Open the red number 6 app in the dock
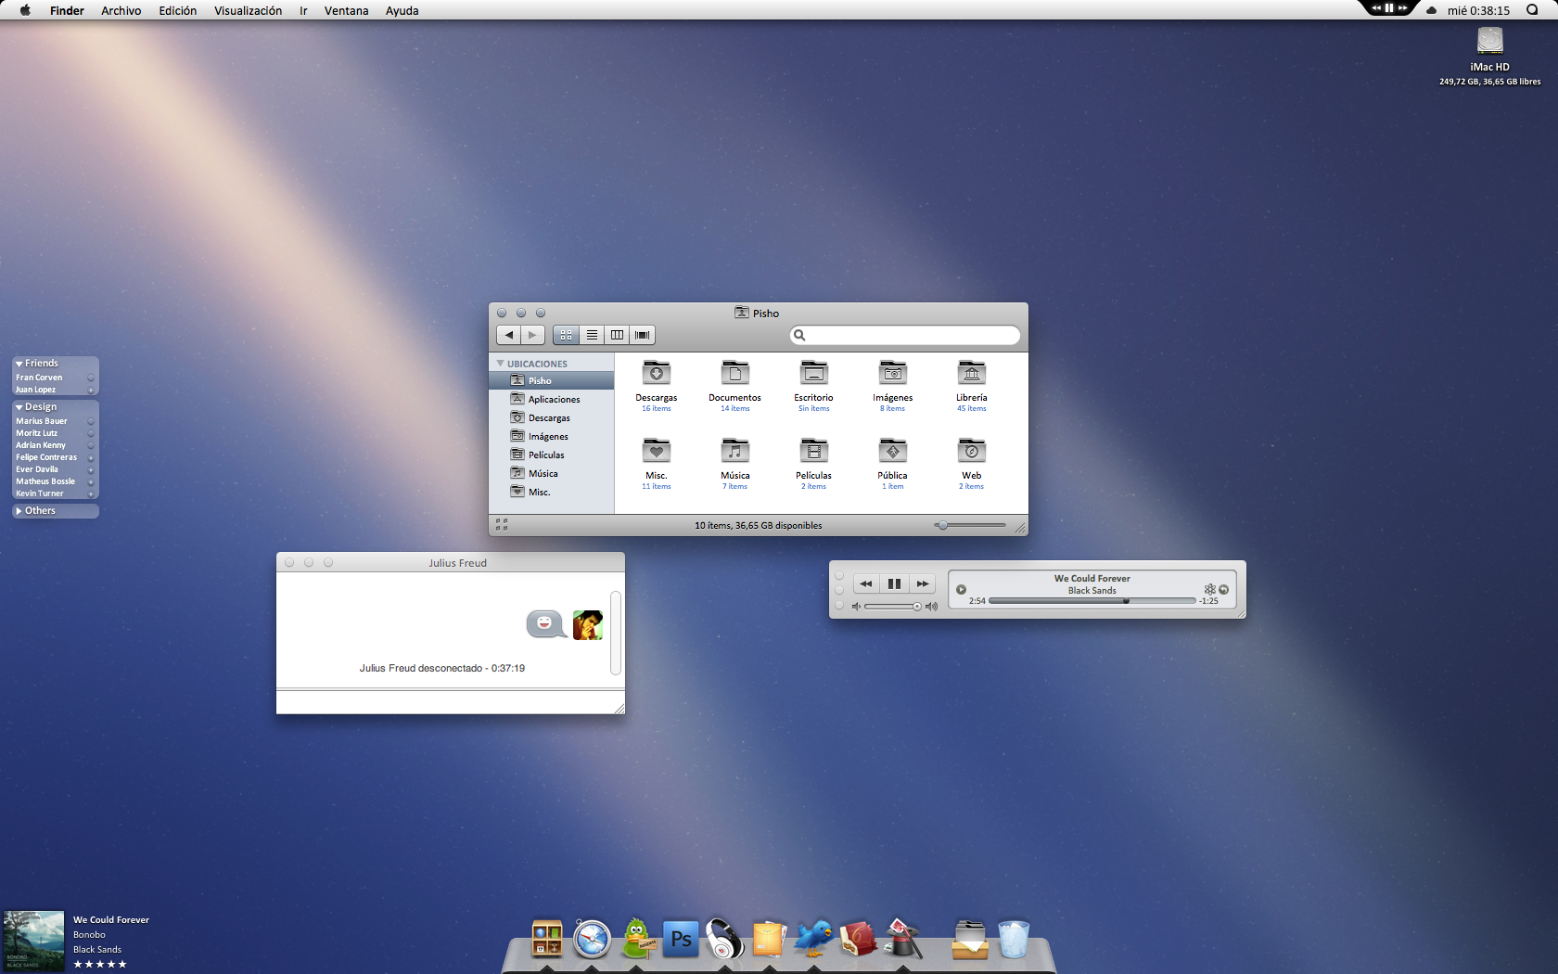Viewport: 1558px width, 974px height. [858, 939]
